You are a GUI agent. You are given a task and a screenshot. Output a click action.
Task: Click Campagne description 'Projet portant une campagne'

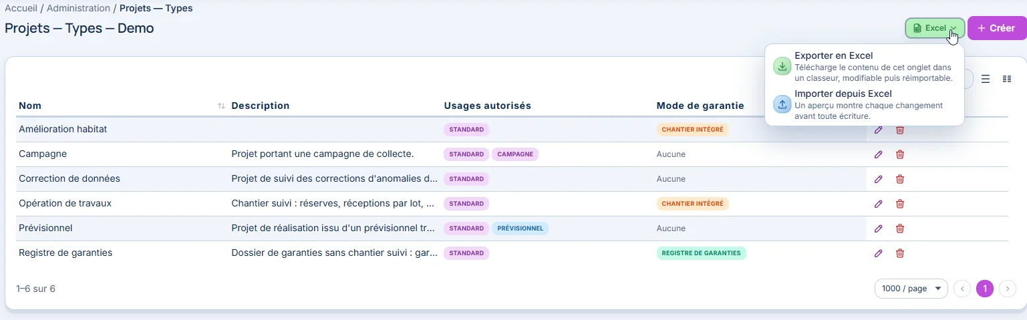(x=323, y=154)
